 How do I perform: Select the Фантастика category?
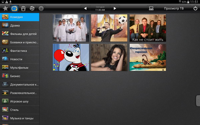click(20, 51)
